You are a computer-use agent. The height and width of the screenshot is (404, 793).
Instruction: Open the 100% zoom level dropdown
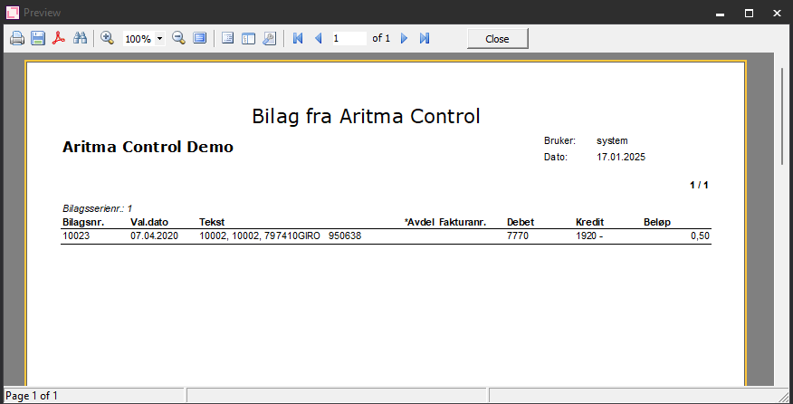160,39
